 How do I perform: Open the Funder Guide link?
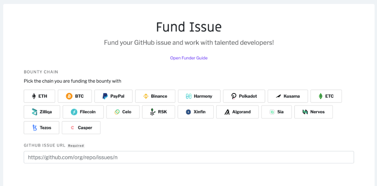pyautogui.click(x=189, y=58)
